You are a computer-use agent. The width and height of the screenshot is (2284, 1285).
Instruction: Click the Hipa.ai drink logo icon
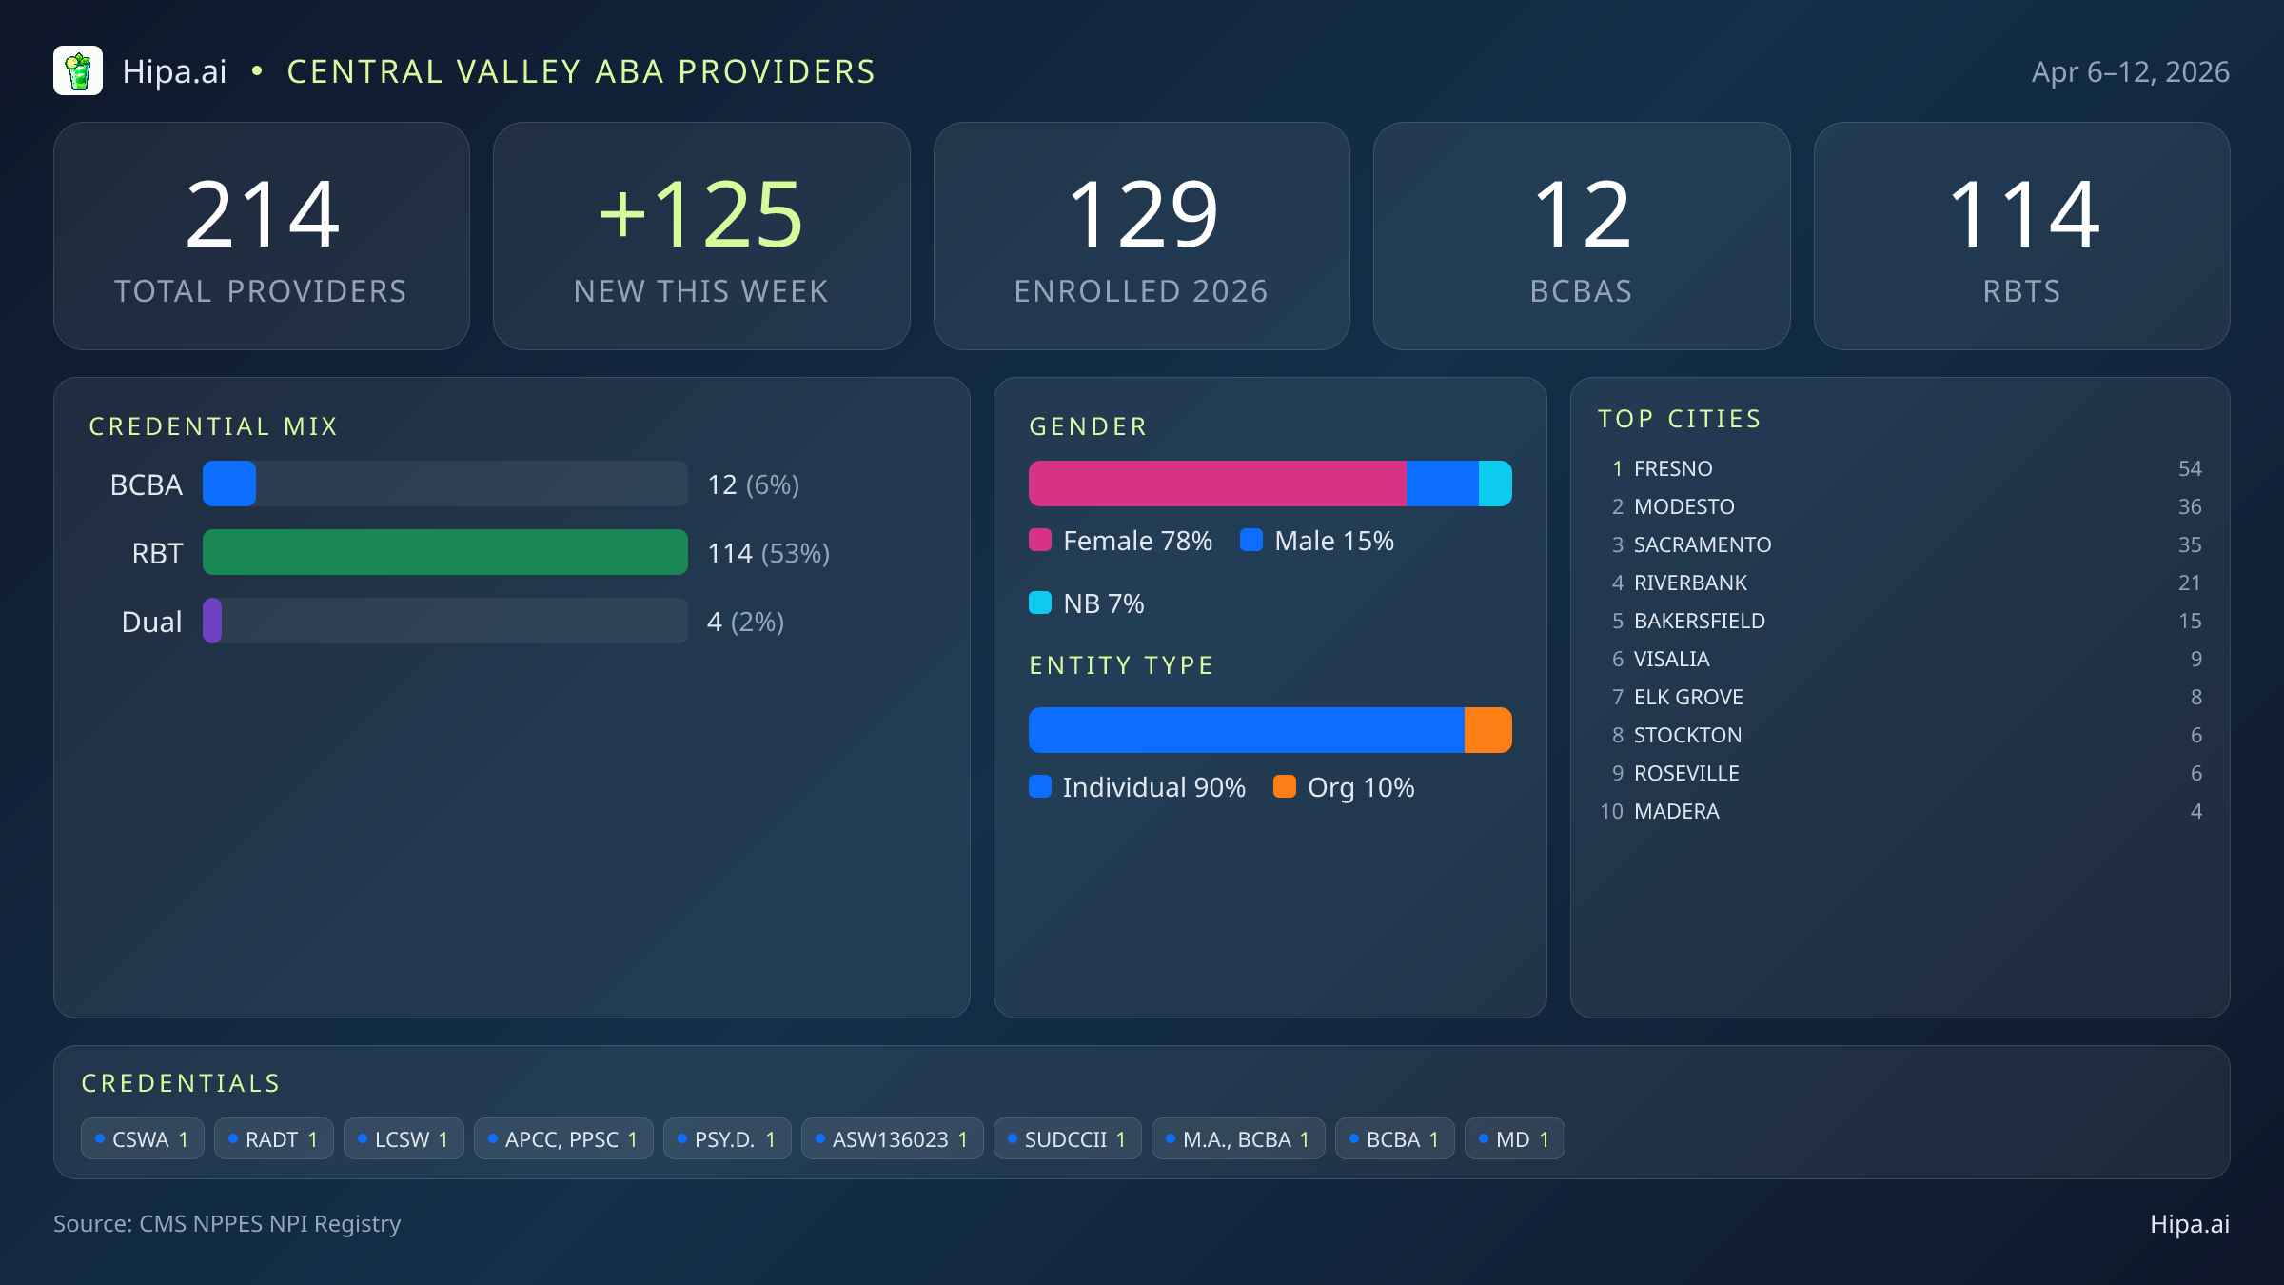pos(78,71)
